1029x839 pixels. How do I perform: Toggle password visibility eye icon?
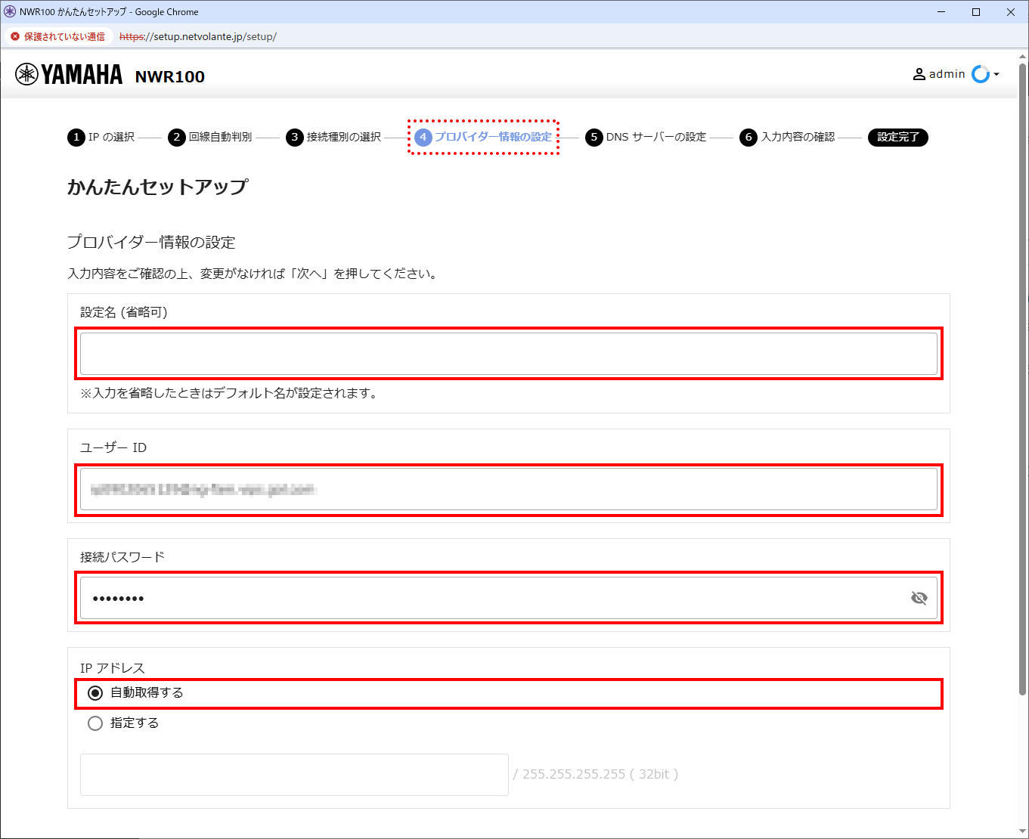tap(919, 598)
